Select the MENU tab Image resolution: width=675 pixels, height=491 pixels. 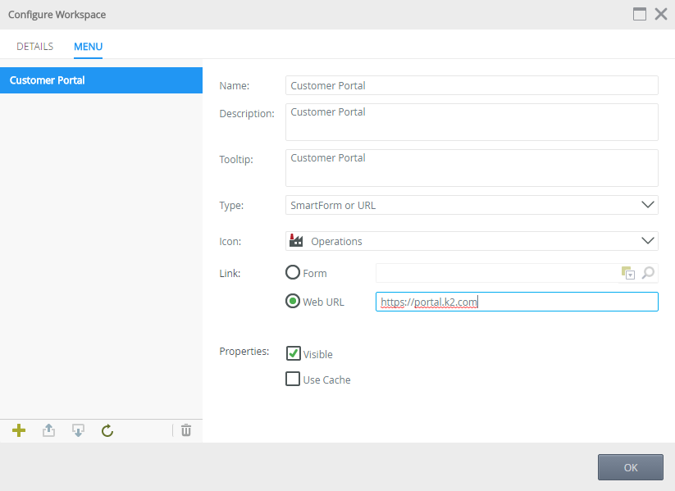(88, 47)
